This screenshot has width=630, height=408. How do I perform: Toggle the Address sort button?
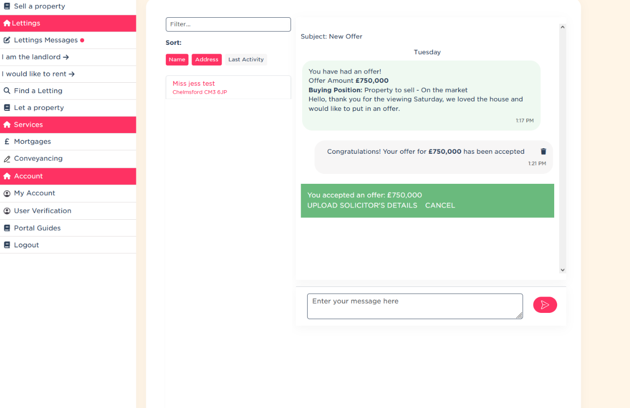207,60
